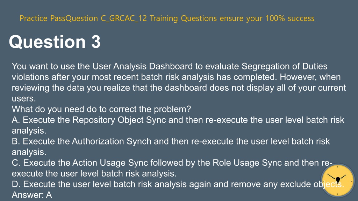Click the yellow clock timer icon
358x201 pixels.
[x=338, y=180]
